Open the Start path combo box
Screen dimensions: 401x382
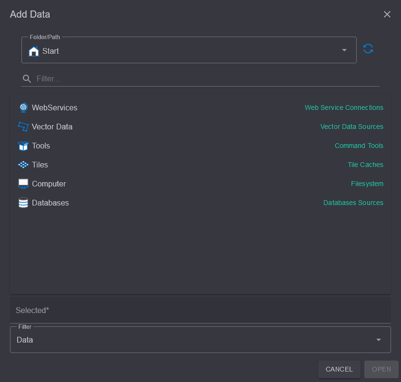click(x=189, y=50)
